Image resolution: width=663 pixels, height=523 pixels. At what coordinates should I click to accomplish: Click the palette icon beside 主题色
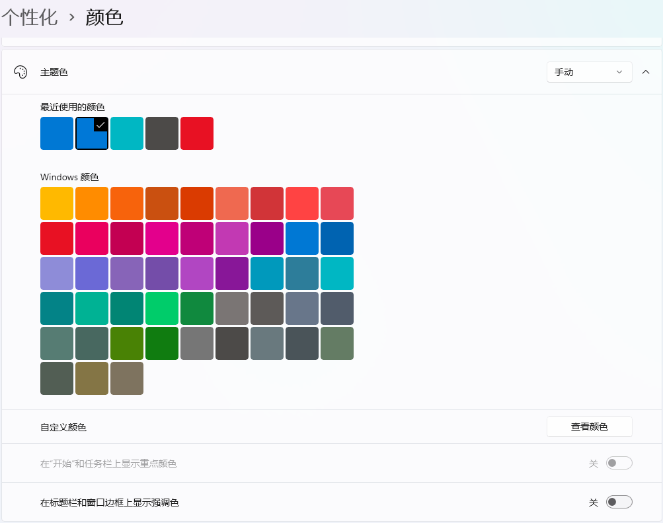pos(20,72)
